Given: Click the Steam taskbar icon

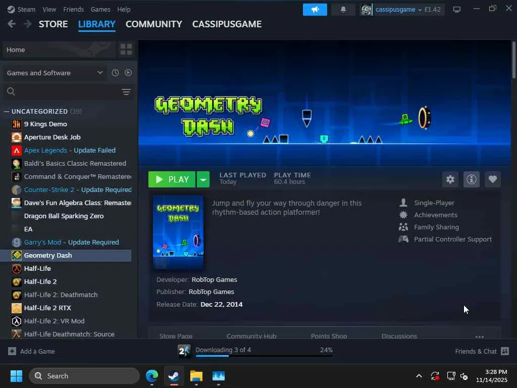Looking at the screenshot, I should pos(174,376).
